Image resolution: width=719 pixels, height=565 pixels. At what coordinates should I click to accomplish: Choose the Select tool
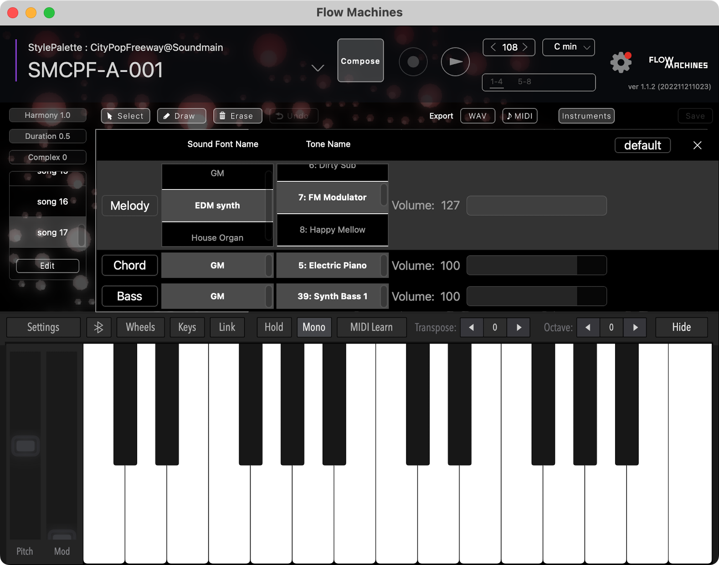pos(125,116)
